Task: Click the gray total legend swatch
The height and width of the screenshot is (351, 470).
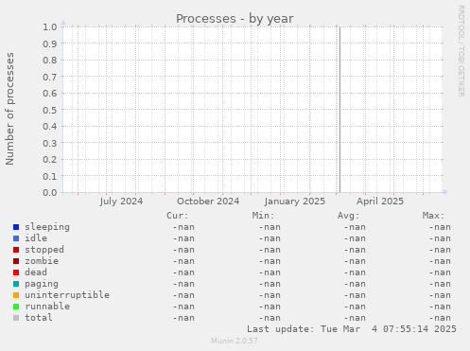Action: (x=16, y=318)
